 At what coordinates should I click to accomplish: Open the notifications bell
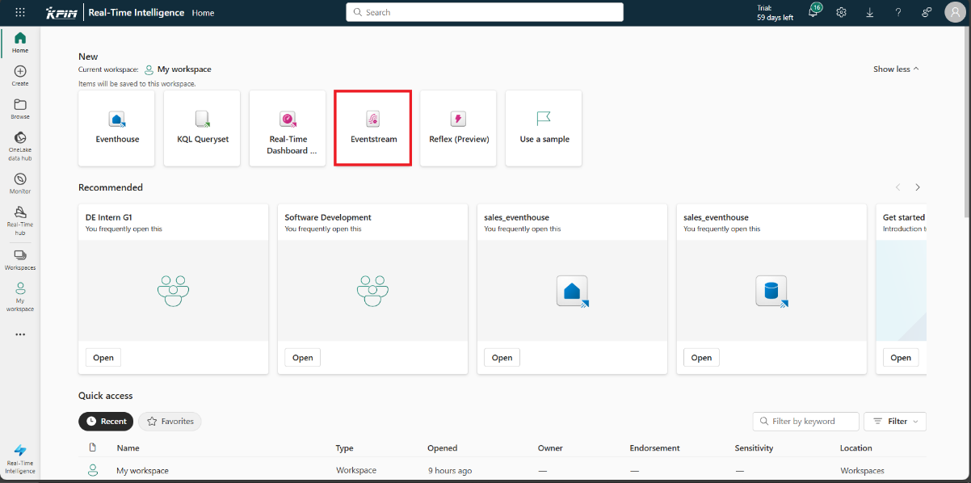[813, 12]
